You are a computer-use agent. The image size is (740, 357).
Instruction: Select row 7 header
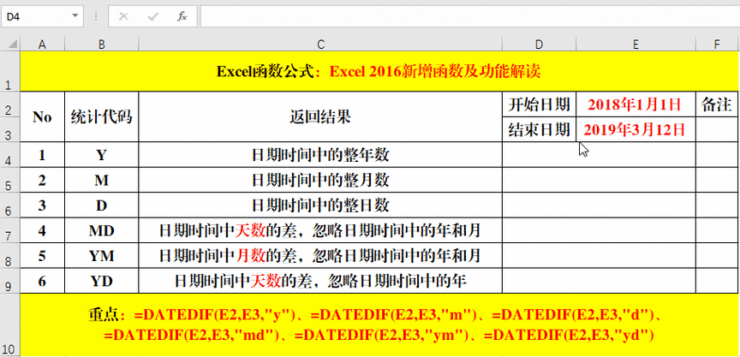10,230
